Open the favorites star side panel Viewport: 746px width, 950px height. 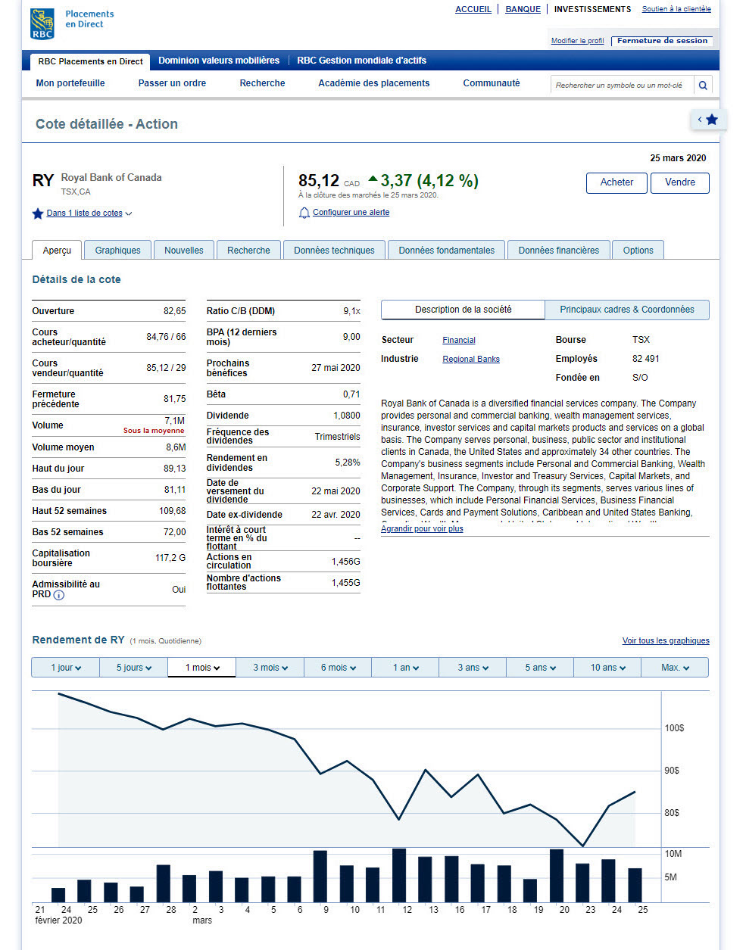pyautogui.click(x=709, y=120)
